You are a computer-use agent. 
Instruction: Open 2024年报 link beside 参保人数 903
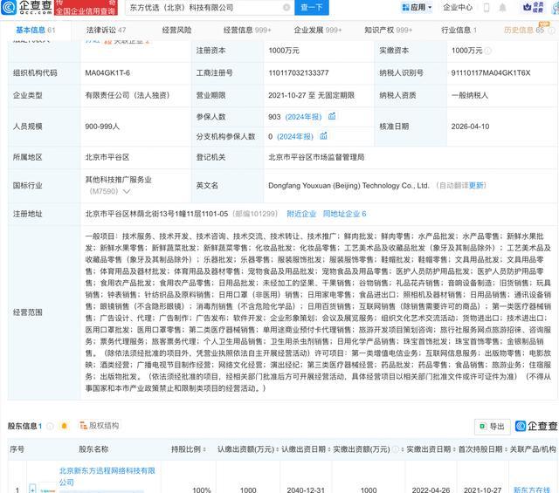coord(303,117)
